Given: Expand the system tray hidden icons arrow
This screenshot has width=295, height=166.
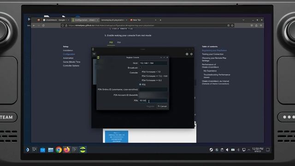Looking at the screenshot, I should click(x=249, y=150).
